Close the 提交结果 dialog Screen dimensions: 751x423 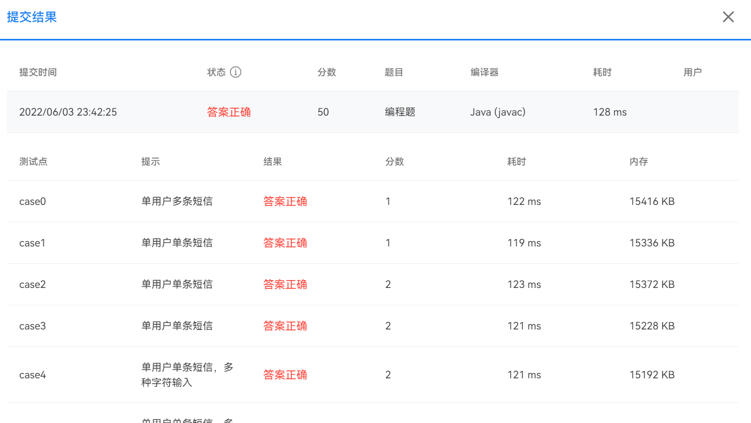728,17
